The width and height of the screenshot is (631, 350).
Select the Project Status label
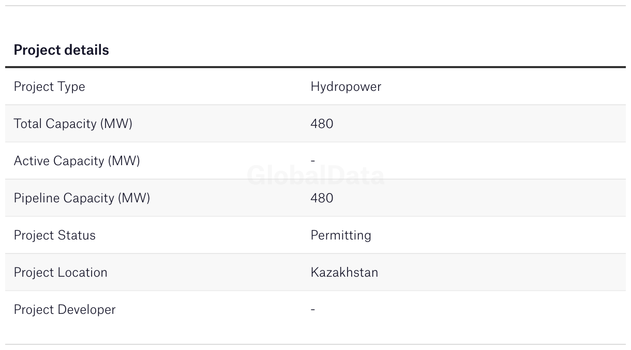click(x=54, y=235)
